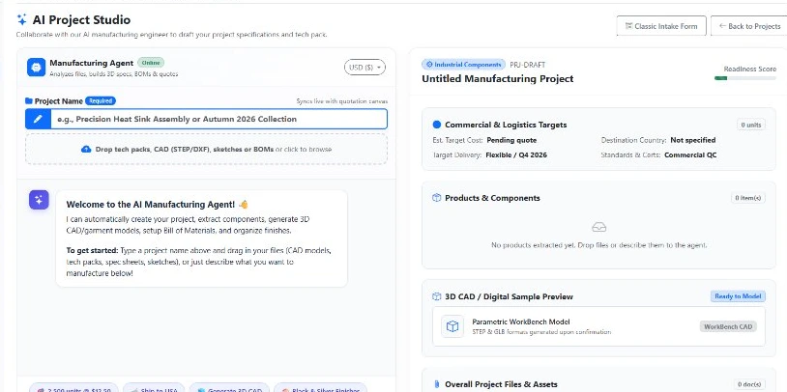The height and width of the screenshot is (392, 787).
Task: Click the file drop zone to browse
Action: coord(206,149)
